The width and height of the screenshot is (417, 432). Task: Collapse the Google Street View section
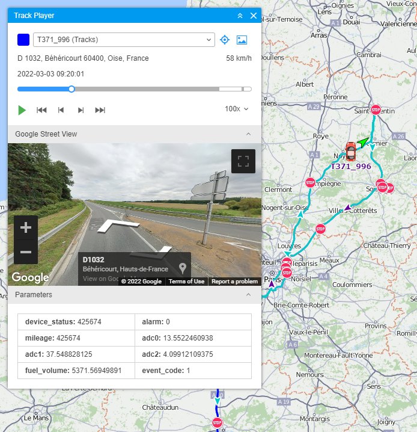pos(248,134)
